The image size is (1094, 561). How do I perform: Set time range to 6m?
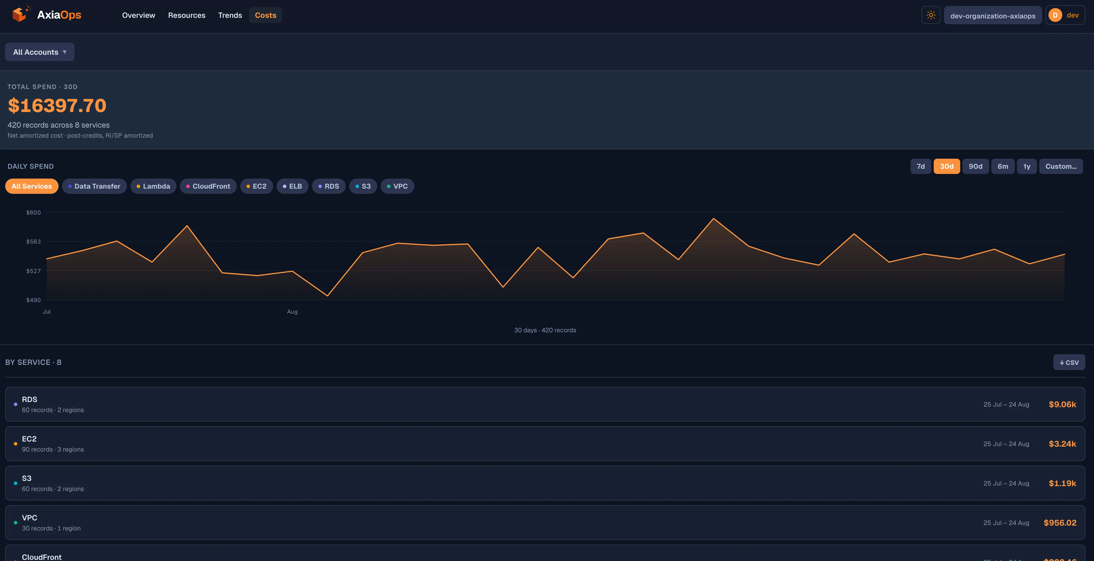1003,167
